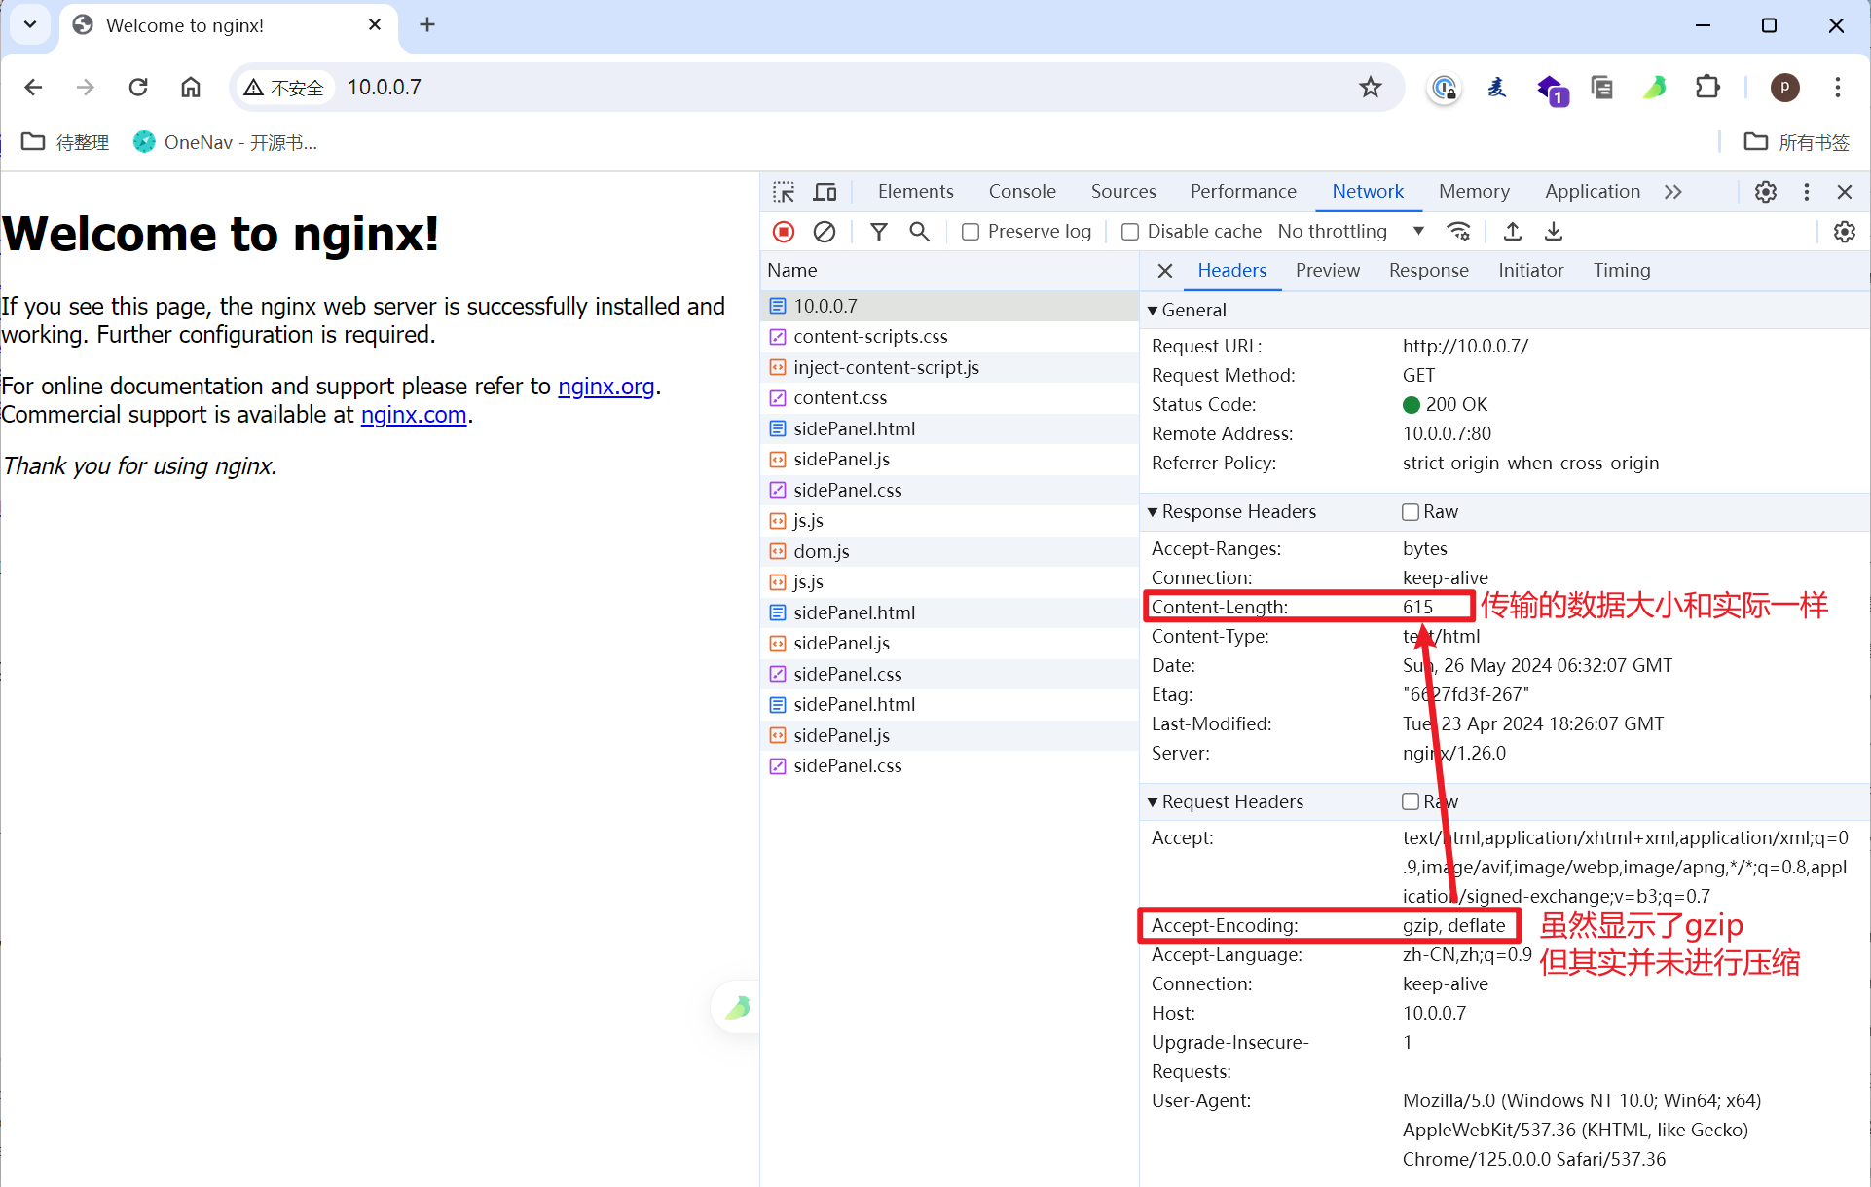The height and width of the screenshot is (1187, 1871).
Task: Export HAR file download icon
Action: tap(1554, 232)
